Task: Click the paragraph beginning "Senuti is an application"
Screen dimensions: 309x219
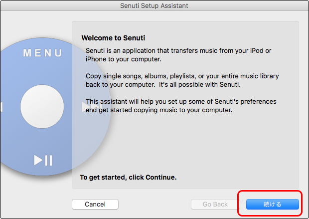Action: tap(178, 55)
